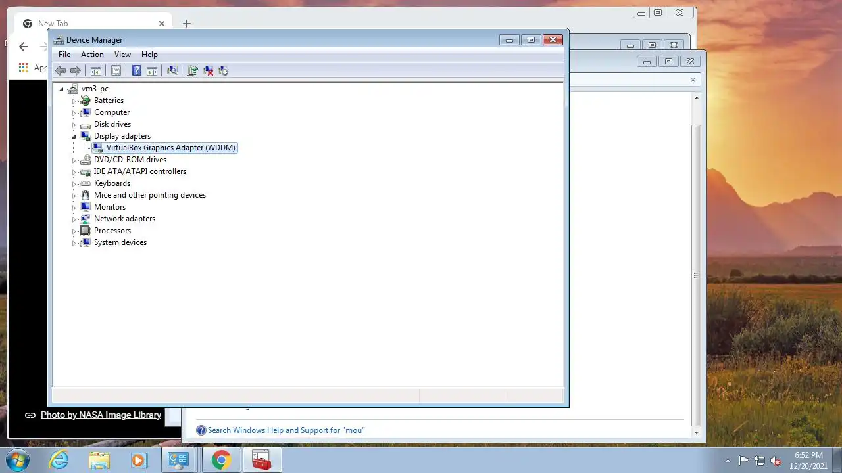
Task: Open the File menu
Action: 64,55
